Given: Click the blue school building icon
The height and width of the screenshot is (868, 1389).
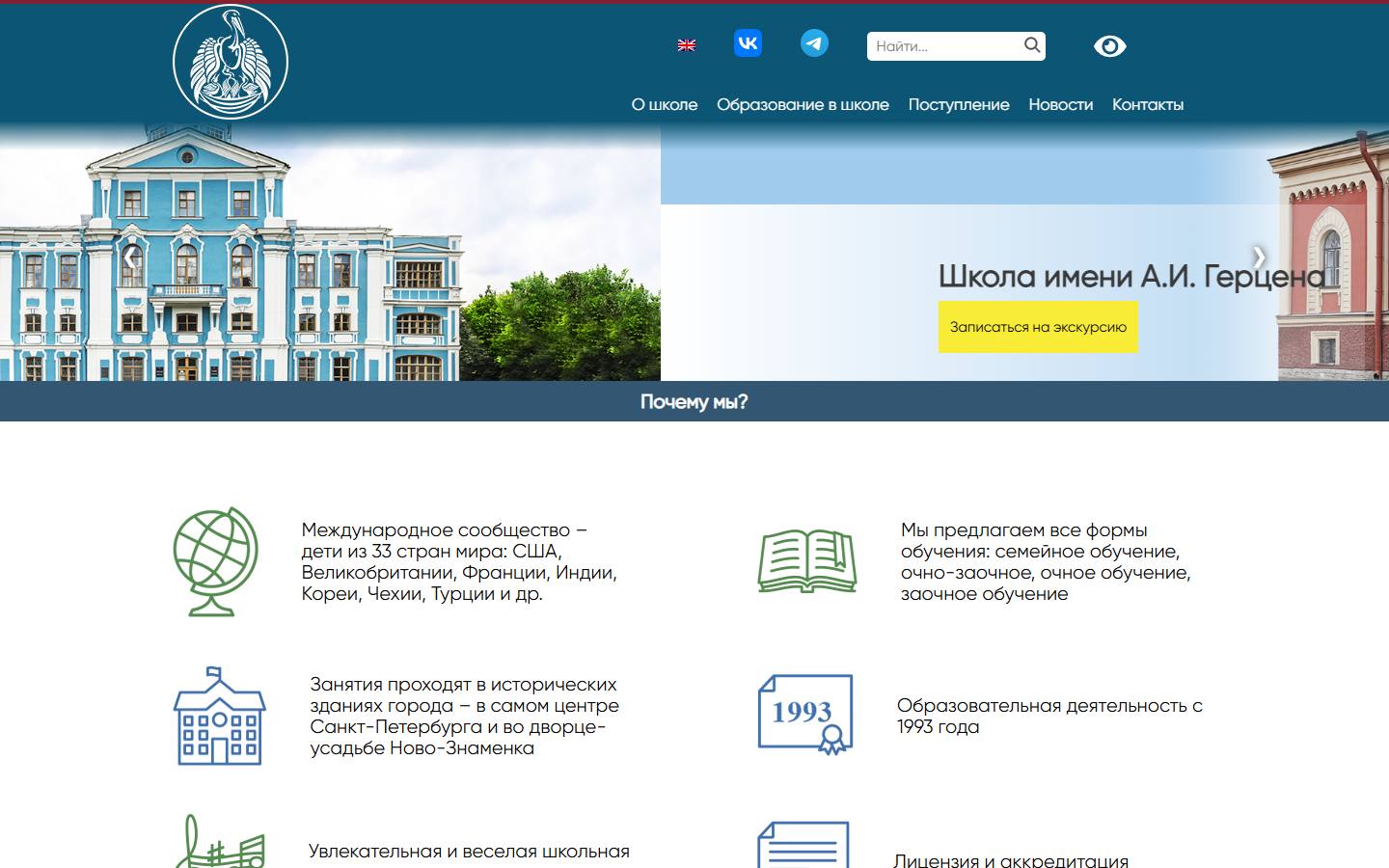Looking at the screenshot, I should point(220,716).
